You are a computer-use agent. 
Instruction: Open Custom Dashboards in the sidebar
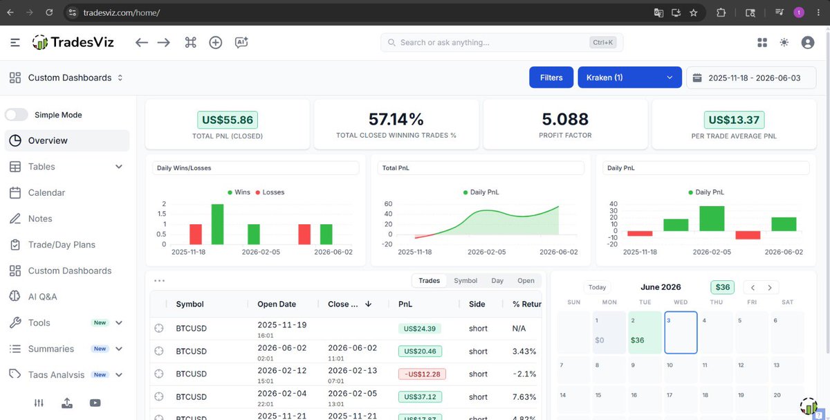pos(66,271)
